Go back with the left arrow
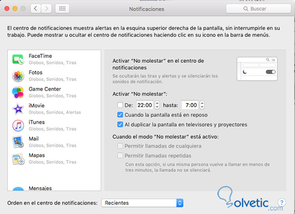 [36, 9]
